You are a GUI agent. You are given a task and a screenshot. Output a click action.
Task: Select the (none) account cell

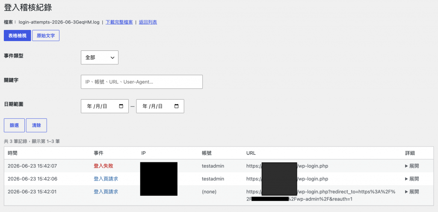pos(209,191)
